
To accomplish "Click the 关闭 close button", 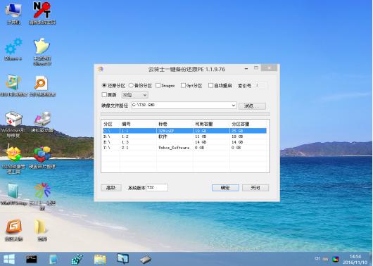I will tap(255, 188).
